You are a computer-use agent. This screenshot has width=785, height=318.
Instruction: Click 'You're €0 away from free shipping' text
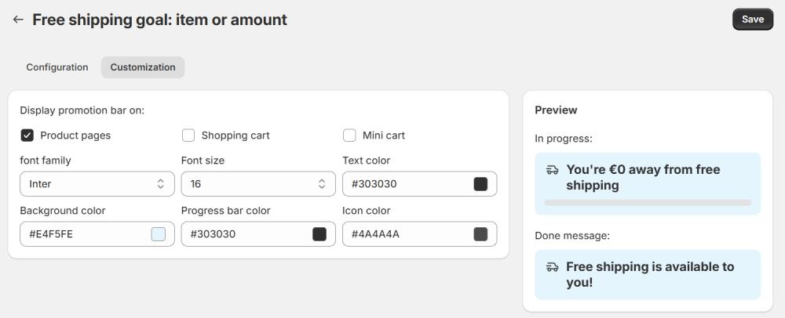tap(644, 177)
